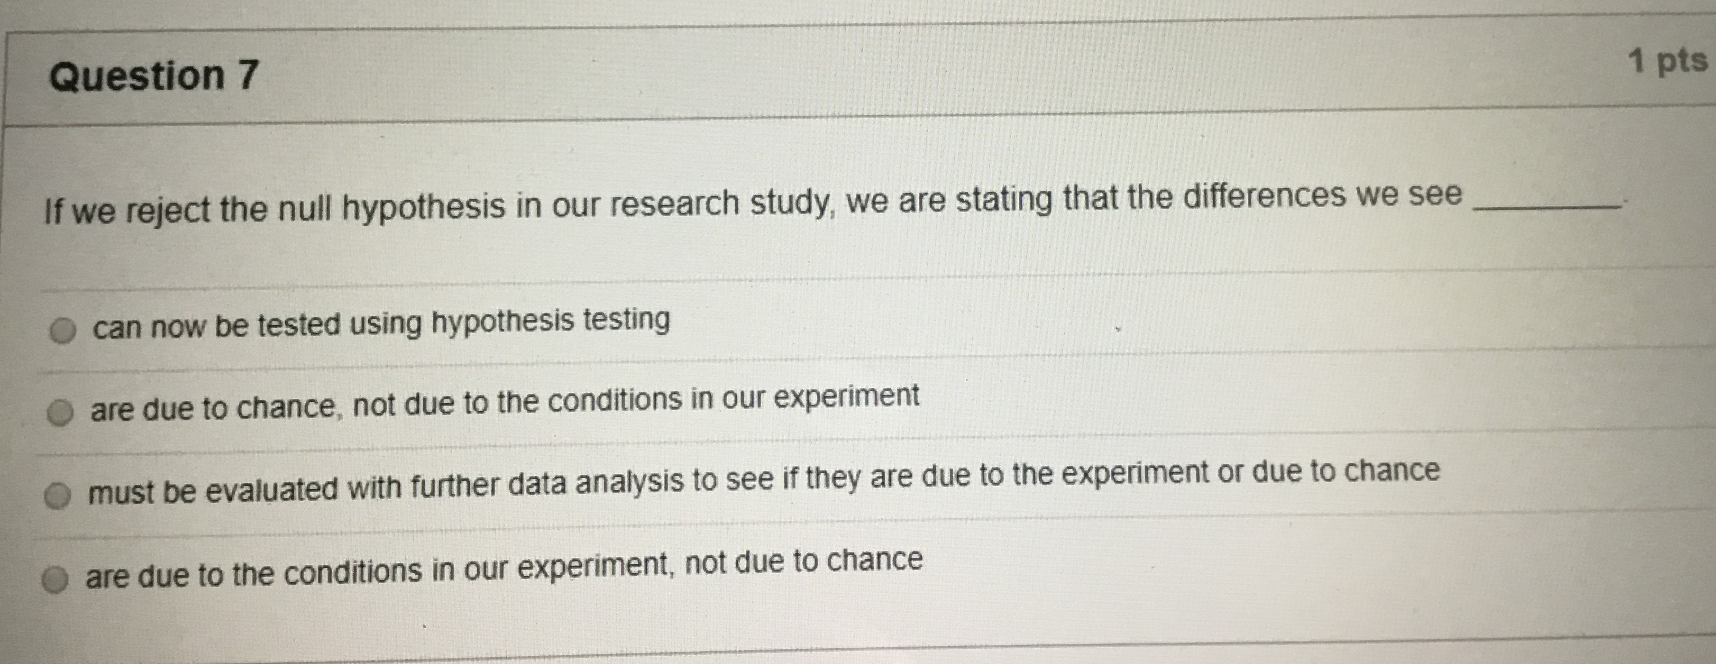Click the "Question 7" heading
Image resolution: width=1716 pixels, height=664 pixels.
coord(153,75)
